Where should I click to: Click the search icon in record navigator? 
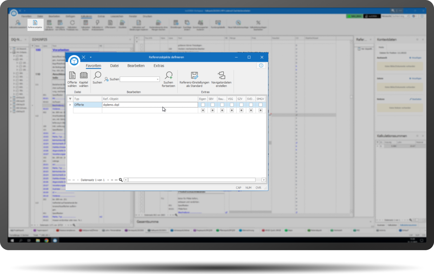click(x=121, y=180)
